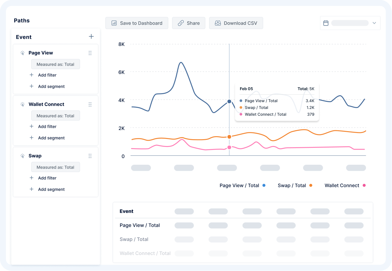The height and width of the screenshot is (271, 392).
Task: Add filter to Wallet Connect event
Action: pyautogui.click(x=47, y=126)
